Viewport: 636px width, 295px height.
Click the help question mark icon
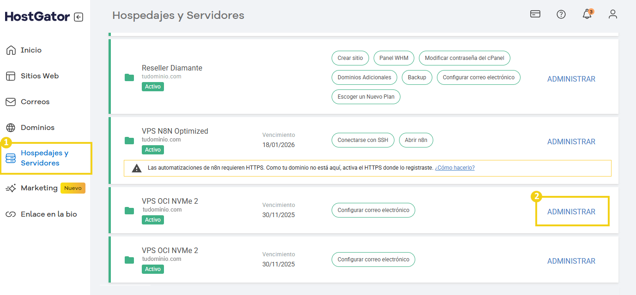(x=561, y=14)
